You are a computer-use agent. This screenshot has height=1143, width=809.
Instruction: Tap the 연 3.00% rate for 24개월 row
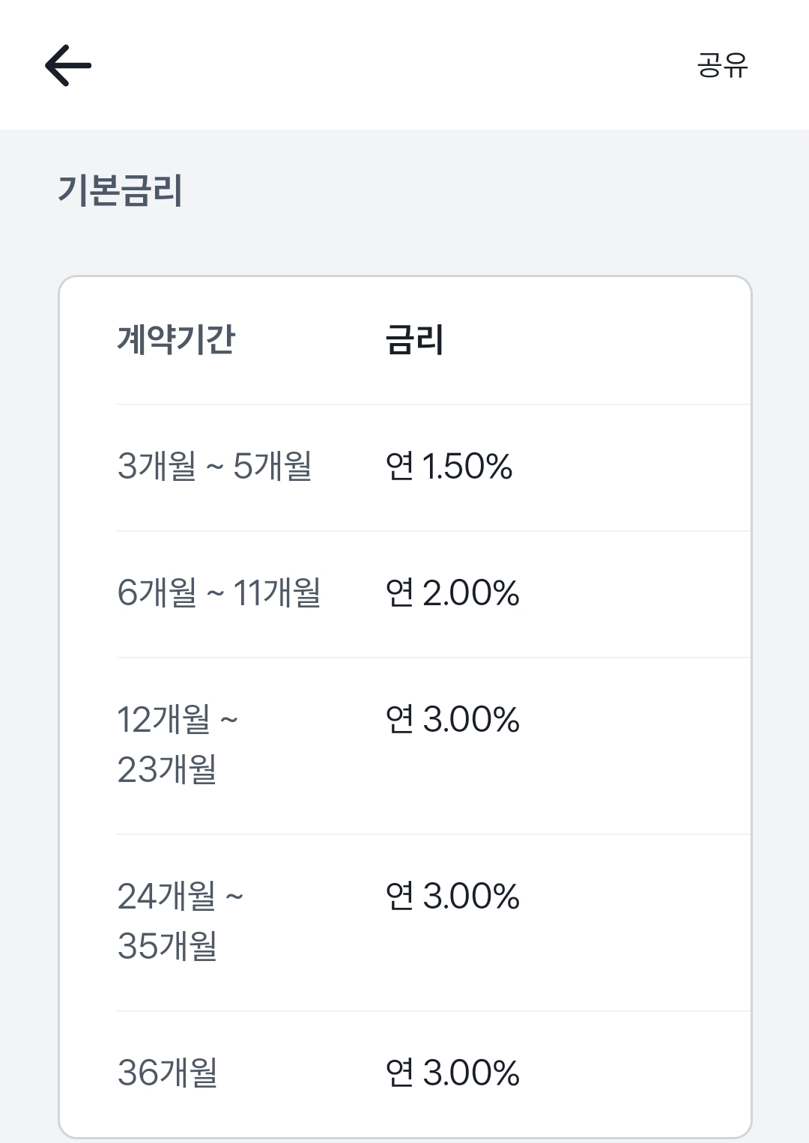point(452,896)
